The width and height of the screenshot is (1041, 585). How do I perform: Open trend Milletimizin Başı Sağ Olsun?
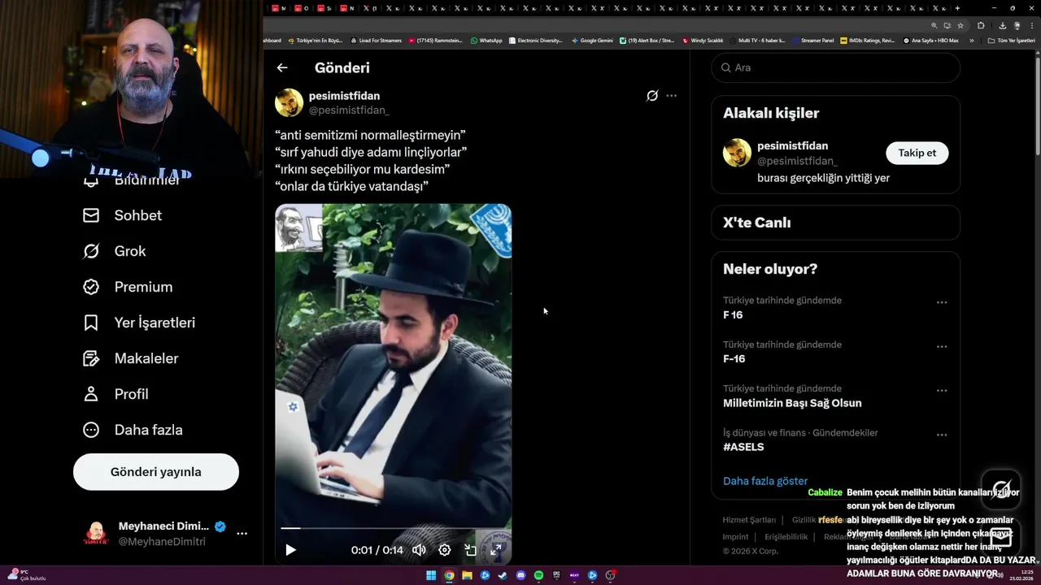click(x=792, y=403)
